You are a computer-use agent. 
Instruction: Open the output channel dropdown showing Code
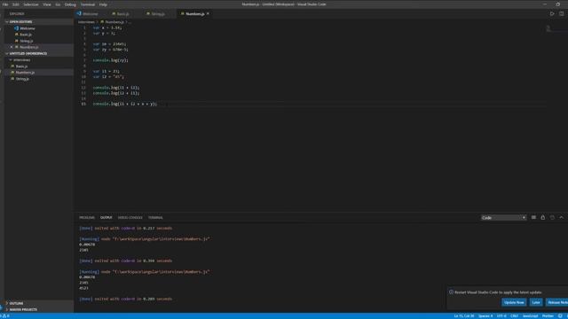(503, 218)
